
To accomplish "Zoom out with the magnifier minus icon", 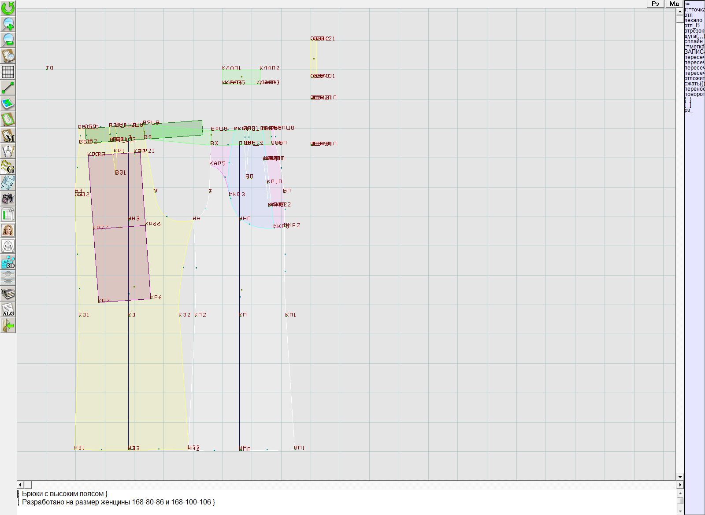I will pyautogui.click(x=8, y=40).
